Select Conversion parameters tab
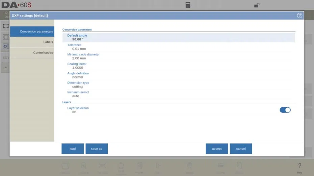The width and height of the screenshot is (314, 176). pos(32,32)
